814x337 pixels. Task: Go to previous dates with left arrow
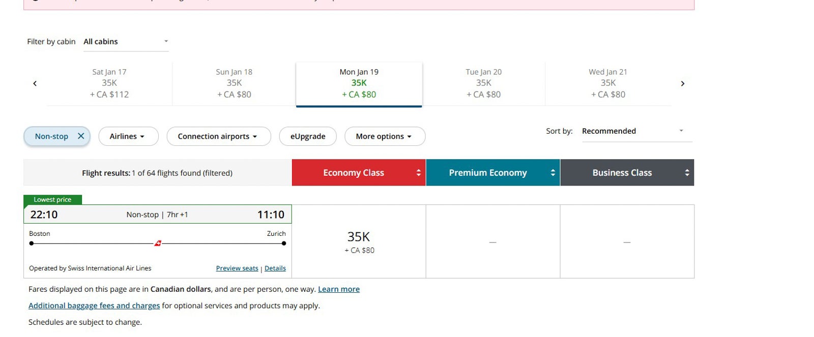pos(35,84)
